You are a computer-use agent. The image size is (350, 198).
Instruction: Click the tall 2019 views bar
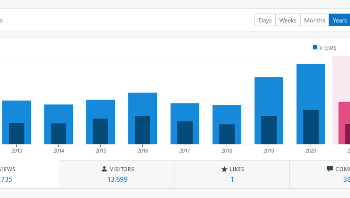269,96
